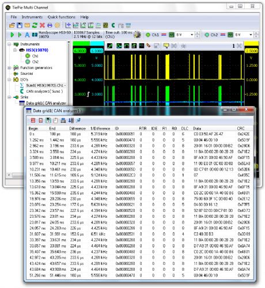Image resolution: width=265 pixels, height=288 pixels.
Task: Open settings with the orange gear icon
Action: coord(57,25)
